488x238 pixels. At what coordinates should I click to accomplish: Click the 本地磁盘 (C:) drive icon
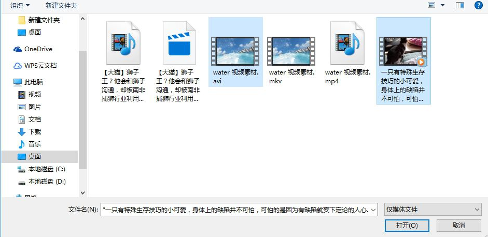21,169
